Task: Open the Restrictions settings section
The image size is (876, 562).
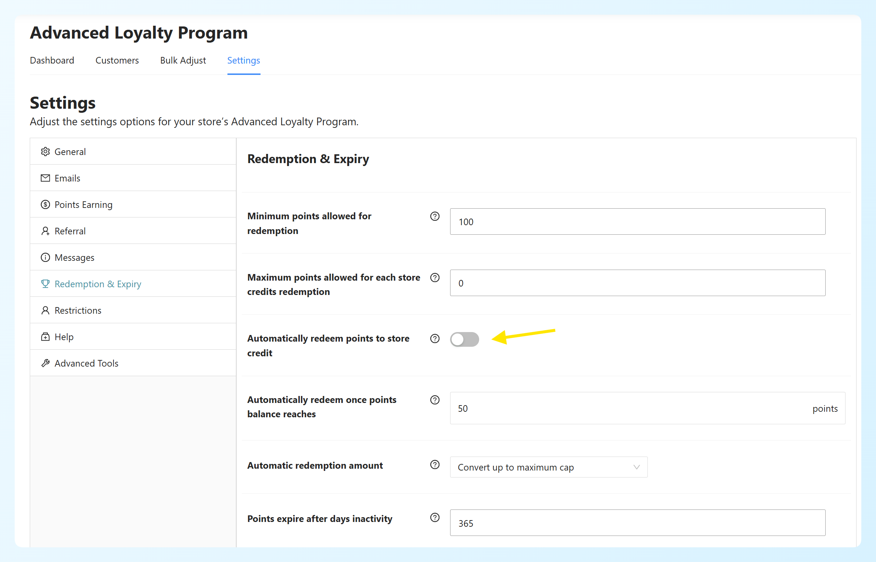Action: pyautogui.click(x=133, y=310)
